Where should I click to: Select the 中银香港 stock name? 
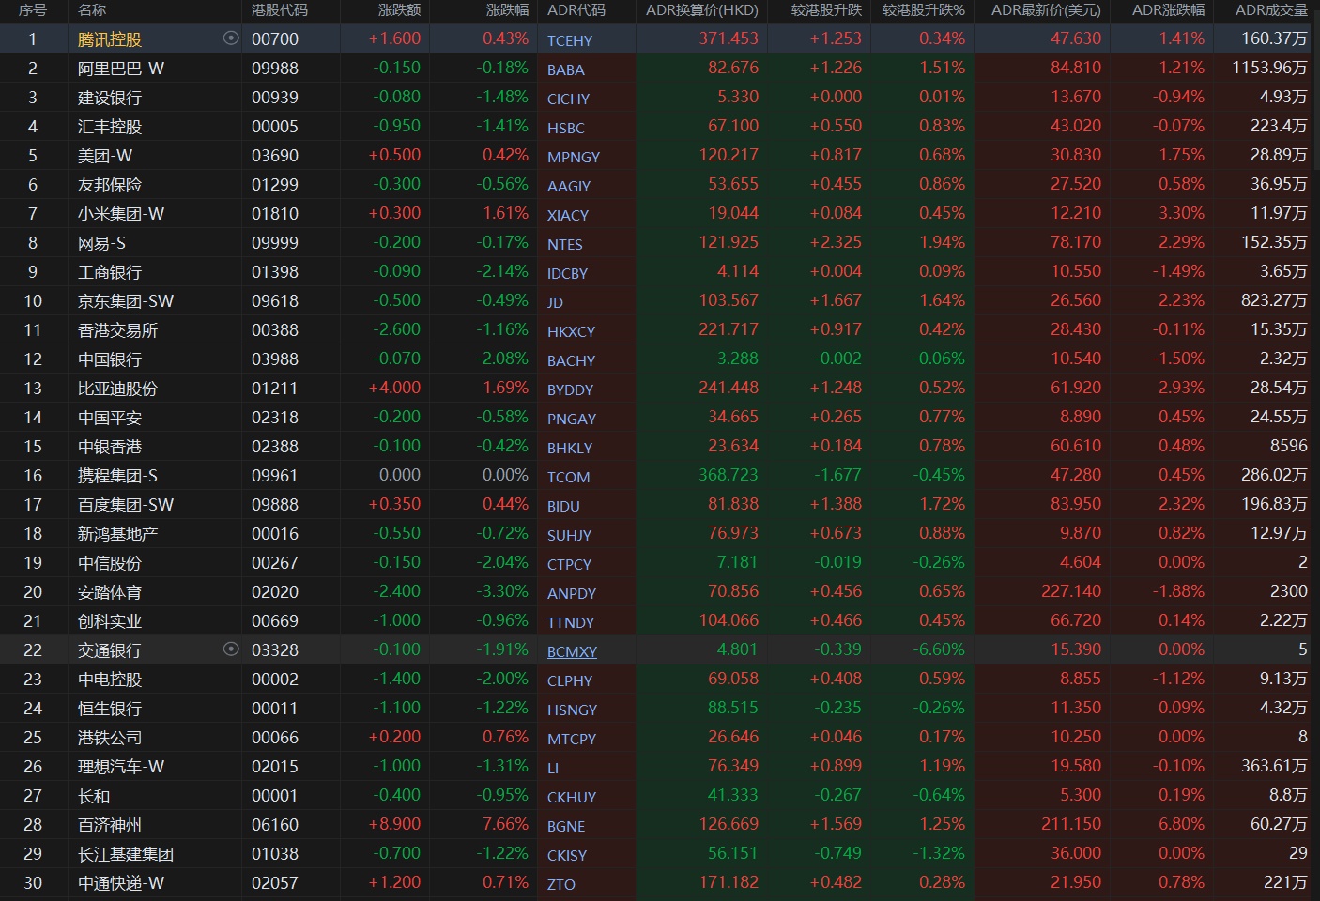coord(110,447)
